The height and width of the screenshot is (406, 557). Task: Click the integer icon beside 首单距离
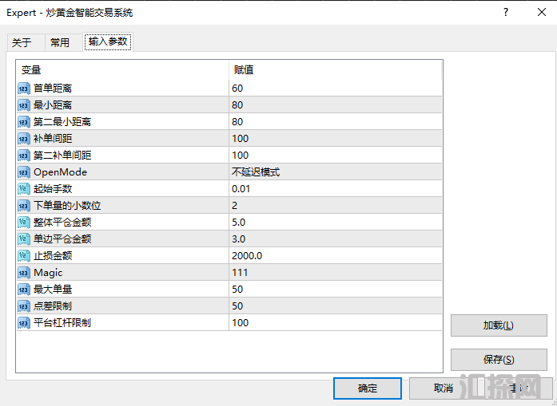[24, 89]
